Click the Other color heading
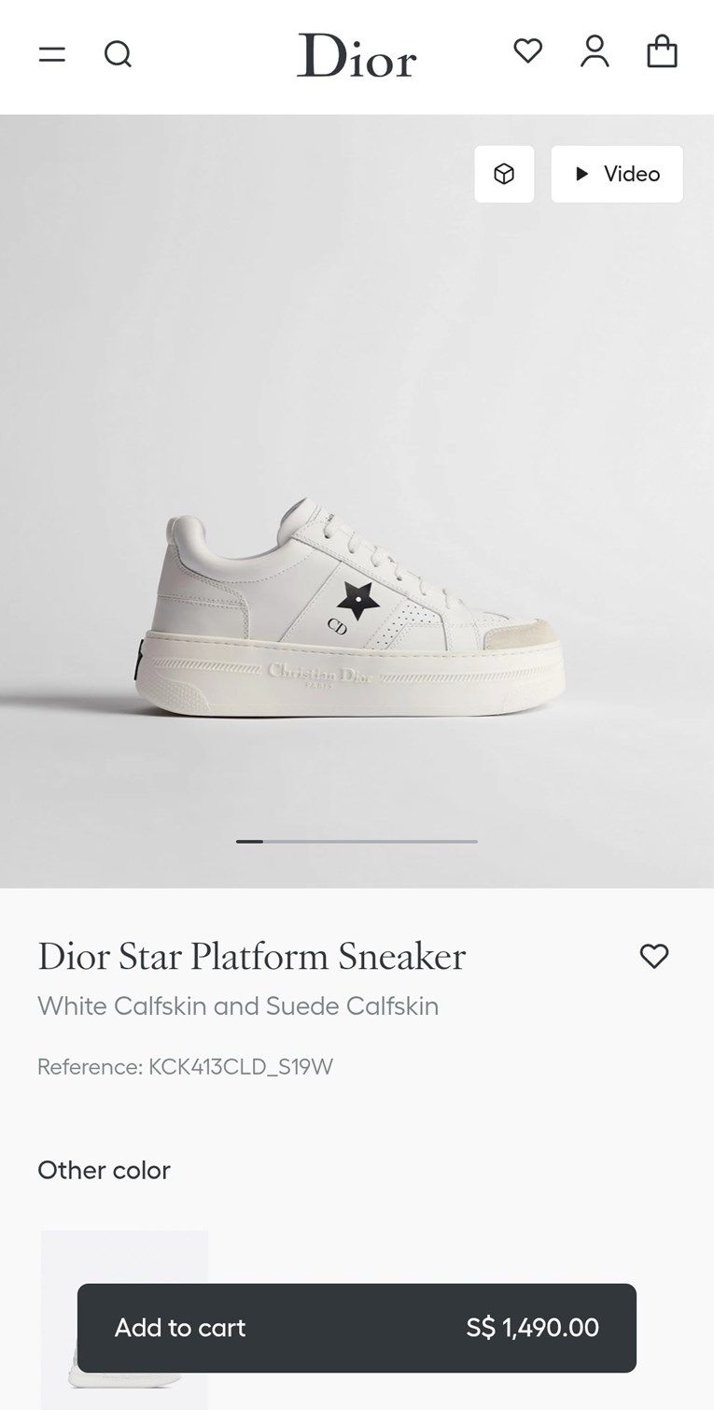This screenshot has width=714, height=1410. pos(104,1170)
